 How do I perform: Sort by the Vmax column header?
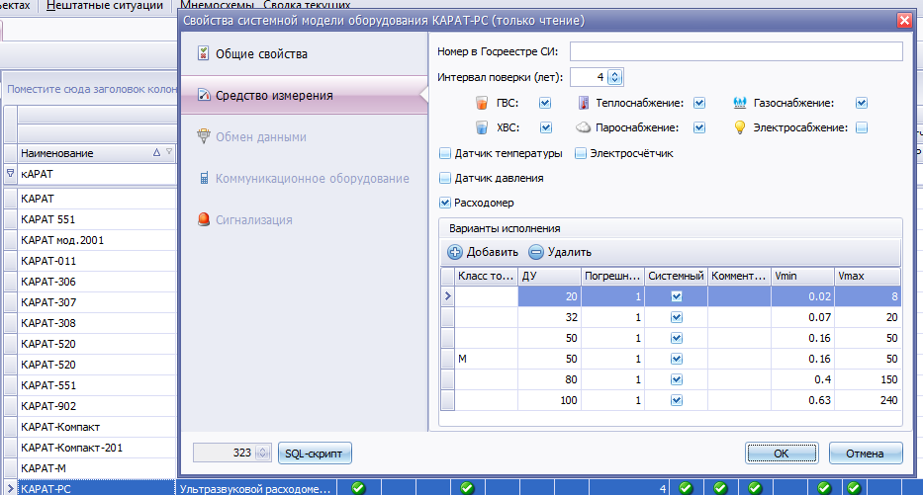click(868, 276)
